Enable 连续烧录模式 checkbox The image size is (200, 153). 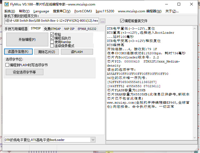point(52,46)
